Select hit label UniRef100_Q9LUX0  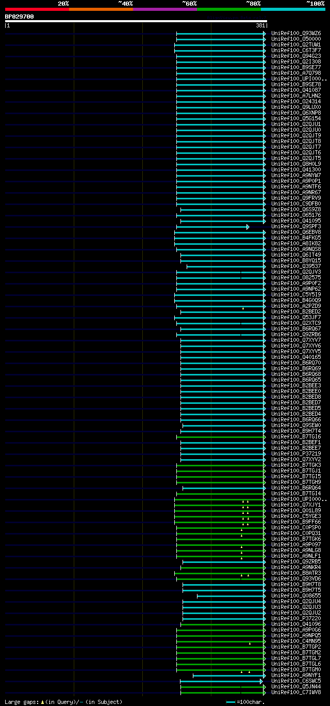[296, 107]
